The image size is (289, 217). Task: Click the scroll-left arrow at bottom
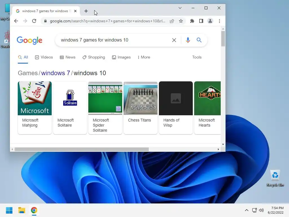click(12, 149)
